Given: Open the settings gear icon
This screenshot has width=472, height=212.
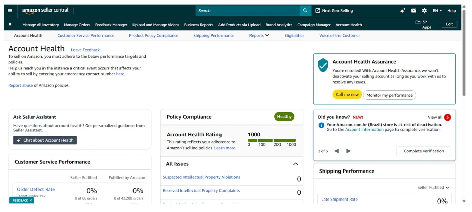Looking at the screenshot, I should [424, 10].
